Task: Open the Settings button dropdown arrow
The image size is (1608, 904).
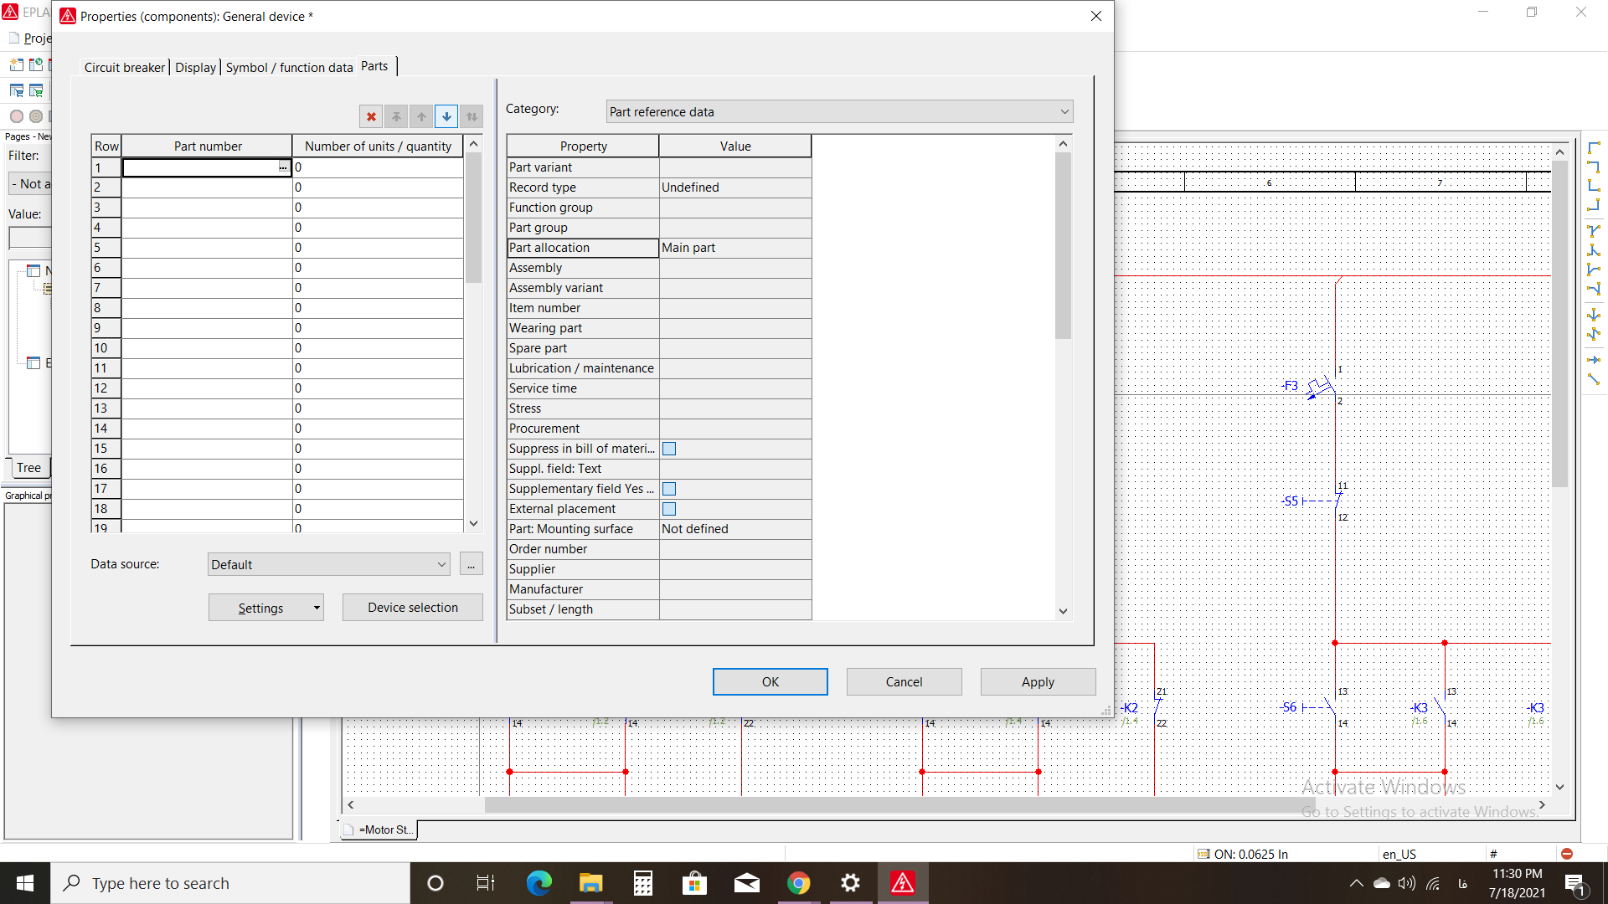Action: [x=317, y=609]
